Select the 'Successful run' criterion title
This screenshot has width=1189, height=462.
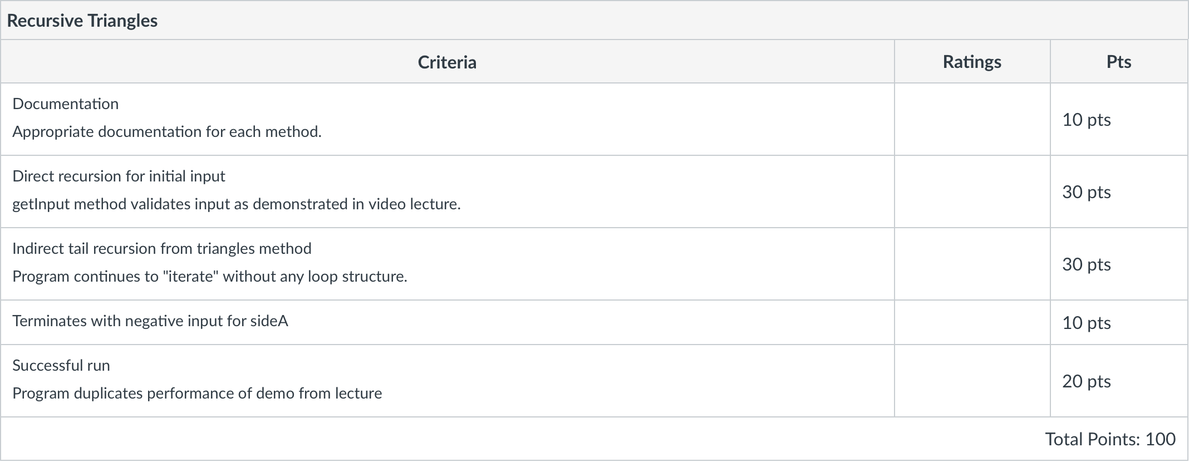click(61, 366)
